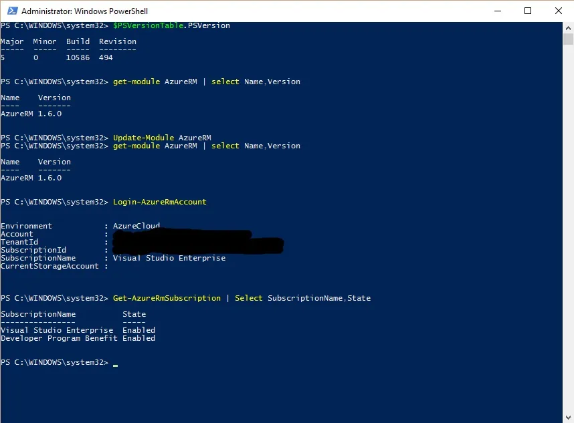574x423 pixels.
Task: Click the 'Revision' column header
Action: tap(118, 41)
